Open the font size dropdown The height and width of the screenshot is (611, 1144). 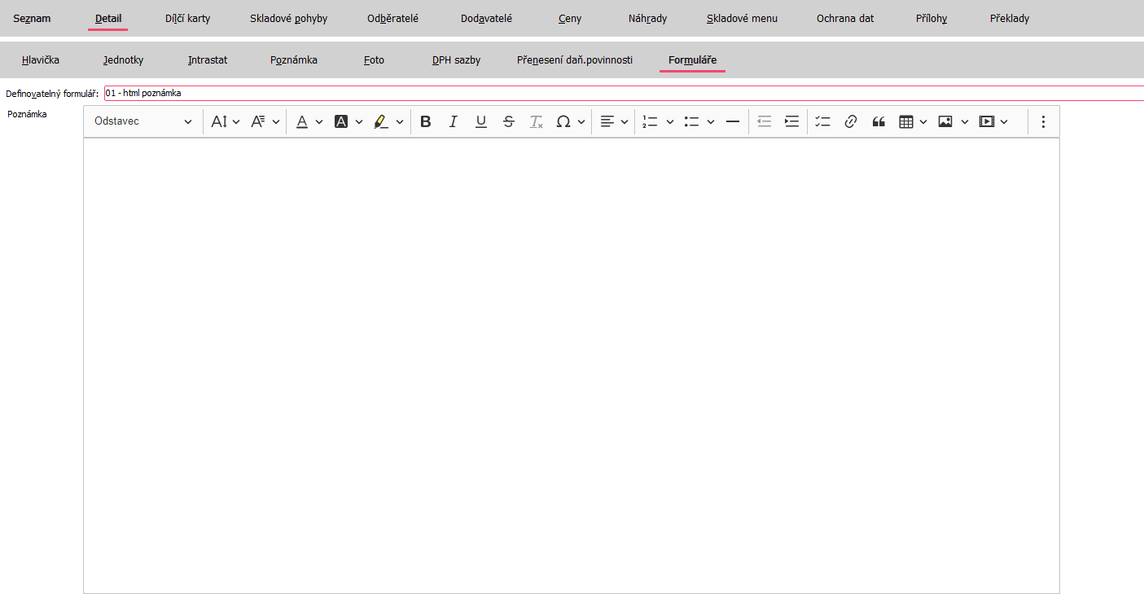tap(226, 121)
